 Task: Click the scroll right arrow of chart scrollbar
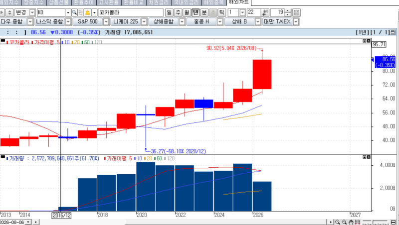point(331,222)
